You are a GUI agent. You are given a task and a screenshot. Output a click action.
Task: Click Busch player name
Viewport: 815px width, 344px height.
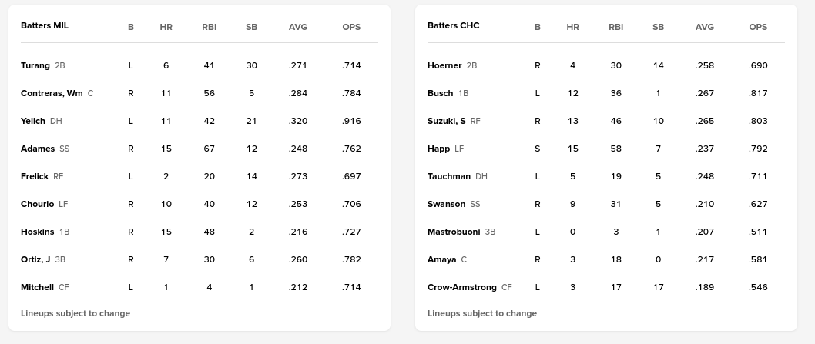coord(441,93)
